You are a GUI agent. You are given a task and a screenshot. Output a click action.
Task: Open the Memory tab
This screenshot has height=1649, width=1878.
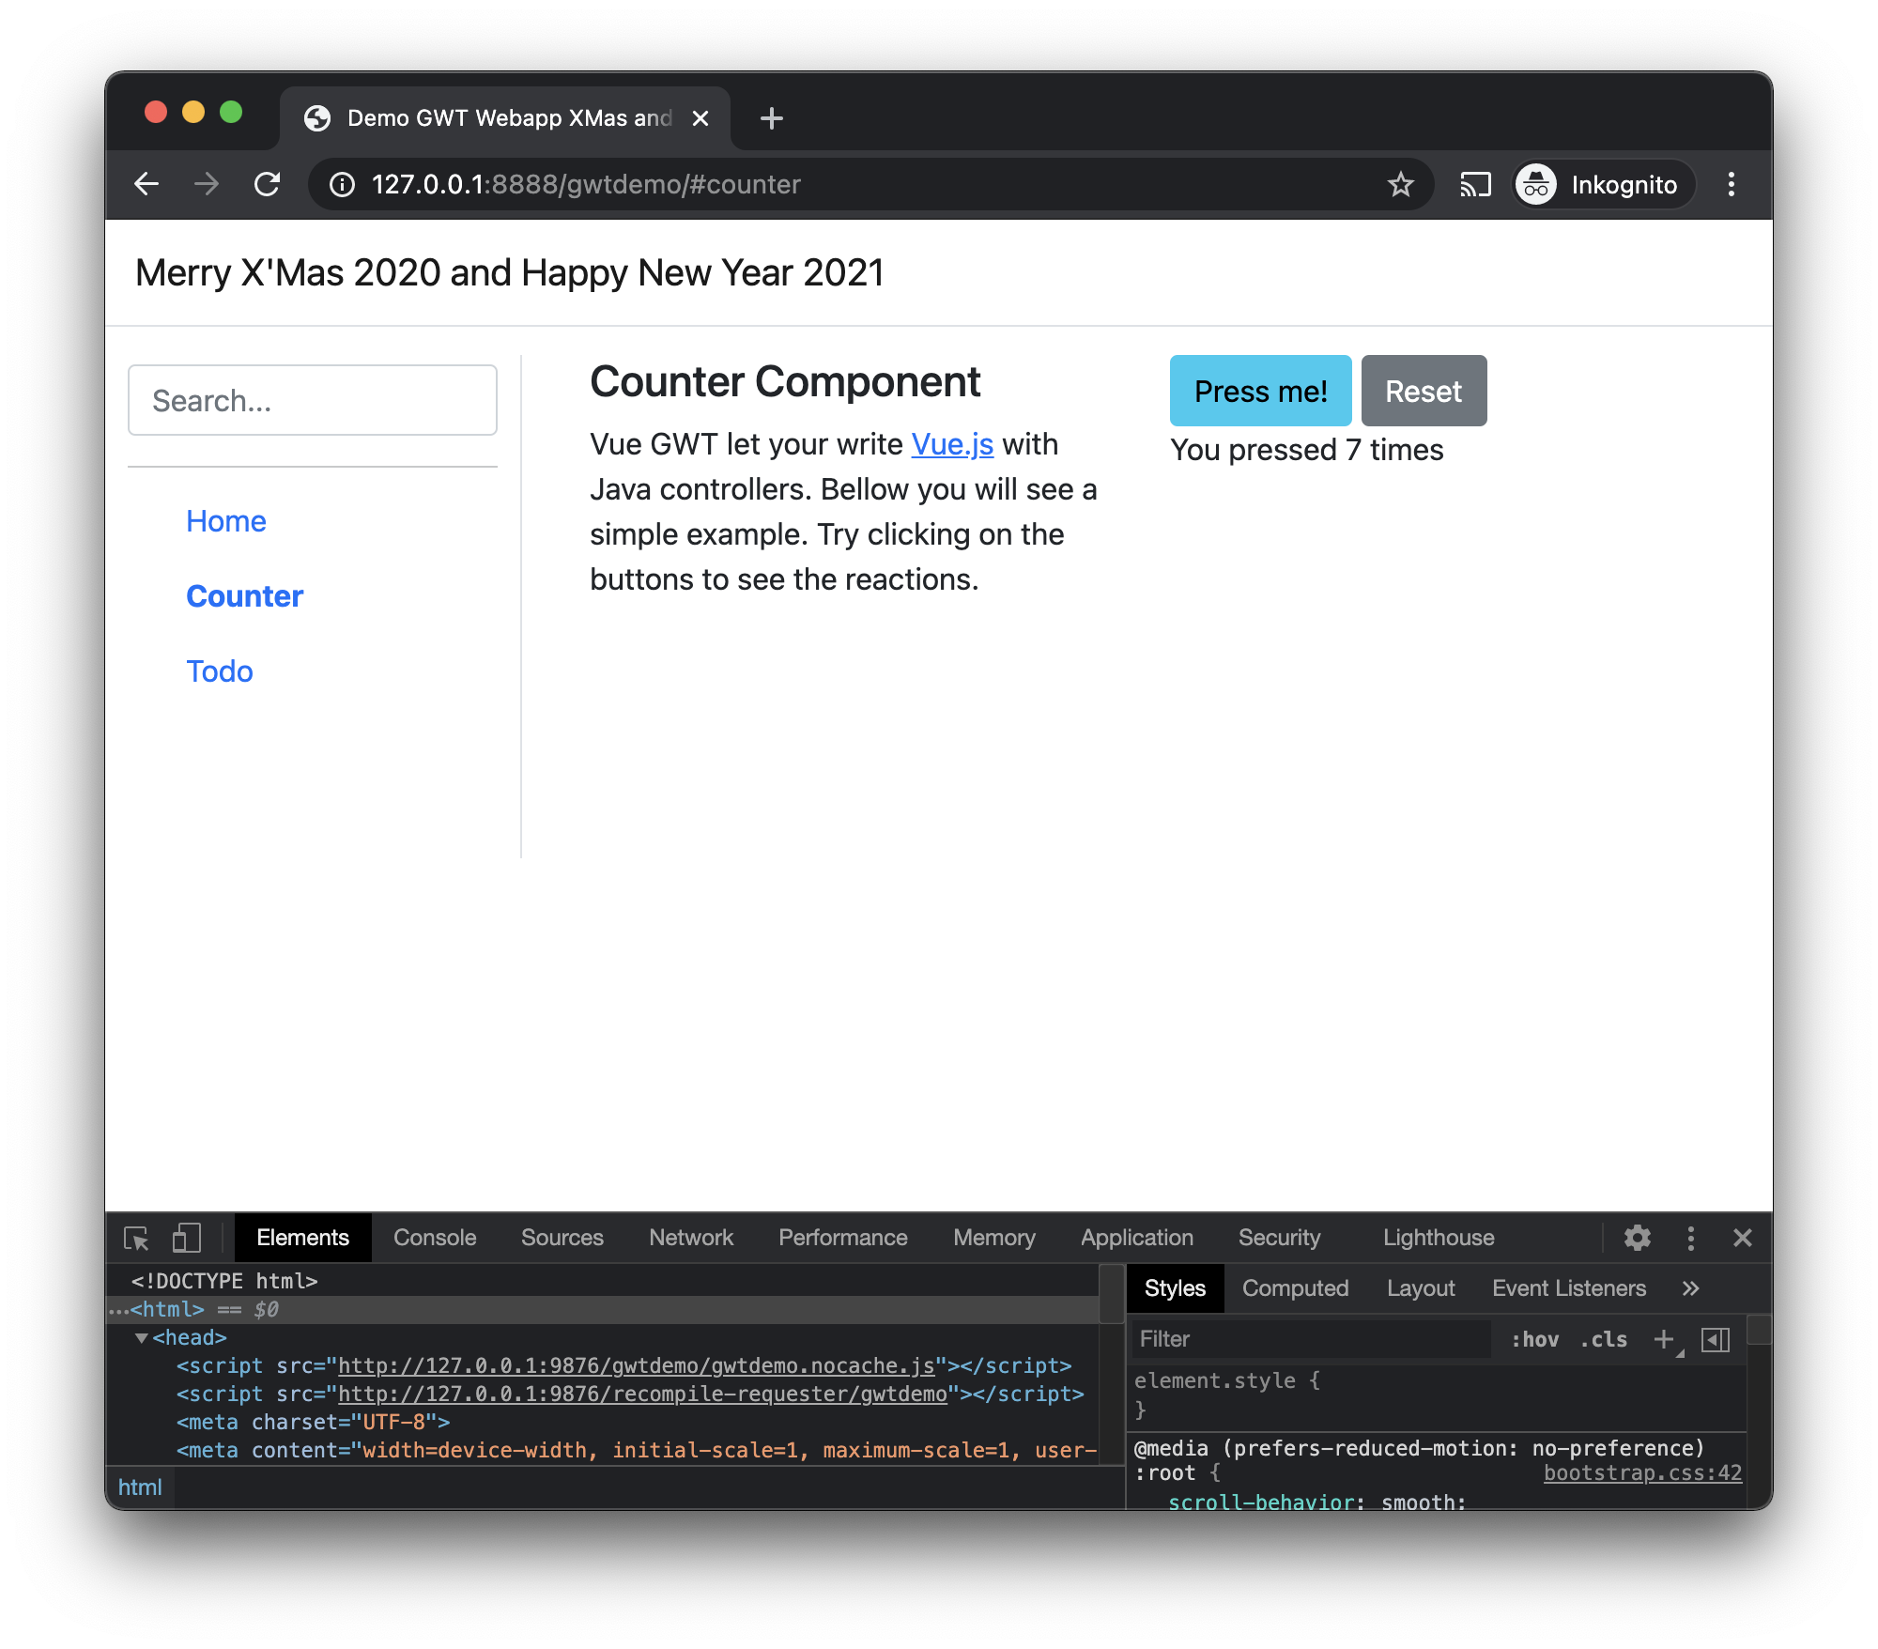(994, 1238)
